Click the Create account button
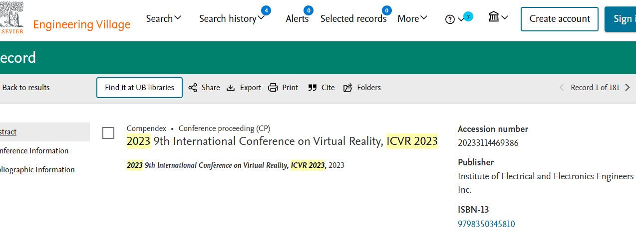 point(560,19)
